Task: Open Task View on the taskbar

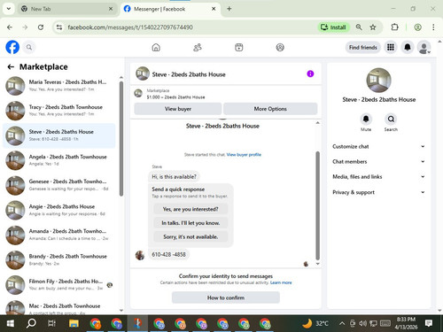Action: point(51,323)
